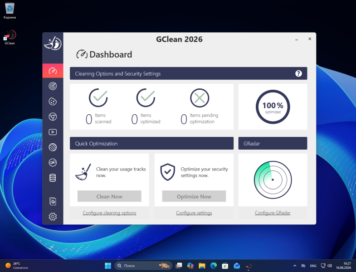Click the 100% optimized progress circle

coord(273,107)
